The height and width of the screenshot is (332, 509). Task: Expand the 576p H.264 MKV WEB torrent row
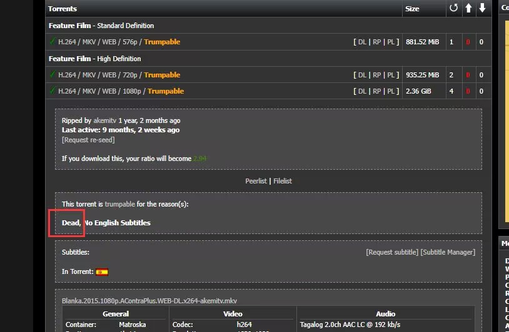pyautogui.click(x=99, y=42)
